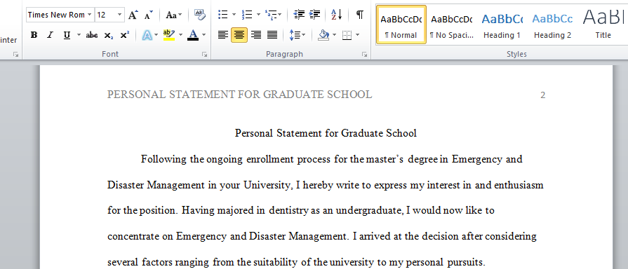628x269 pixels.
Task: Apply the Title style
Action: [x=603, y=25]
